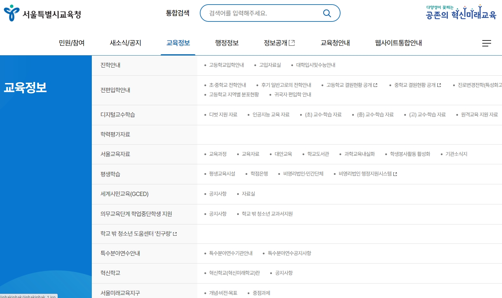Open the (중) 교수·학습 자료 link
Screen dimensions: 502x298
[x=375, y=115]
